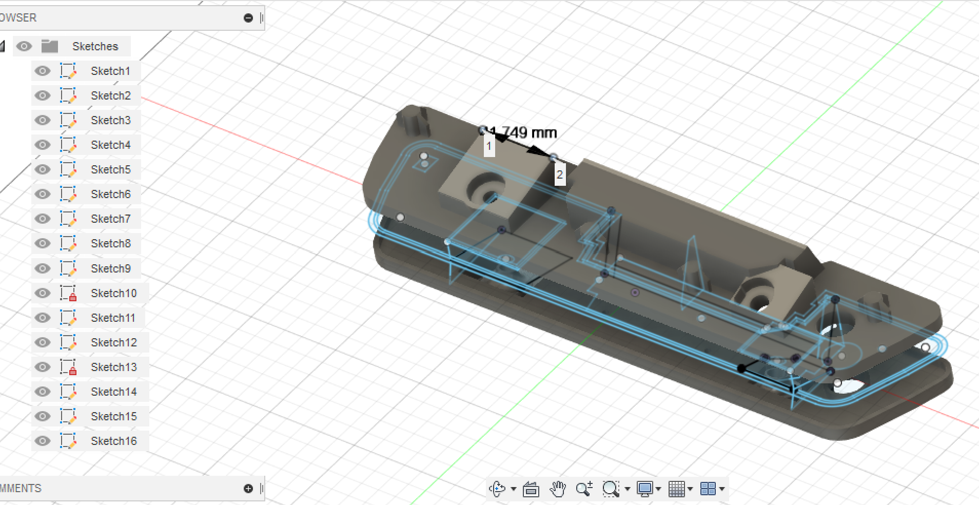
Task: Toggle visibility of Sketch2
Action: coord(43,95)
